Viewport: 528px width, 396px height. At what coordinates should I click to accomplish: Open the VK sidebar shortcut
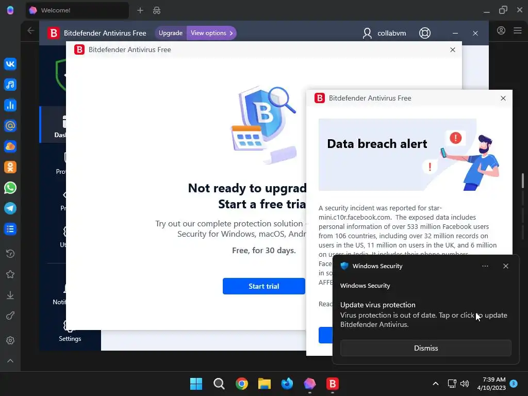10,64
